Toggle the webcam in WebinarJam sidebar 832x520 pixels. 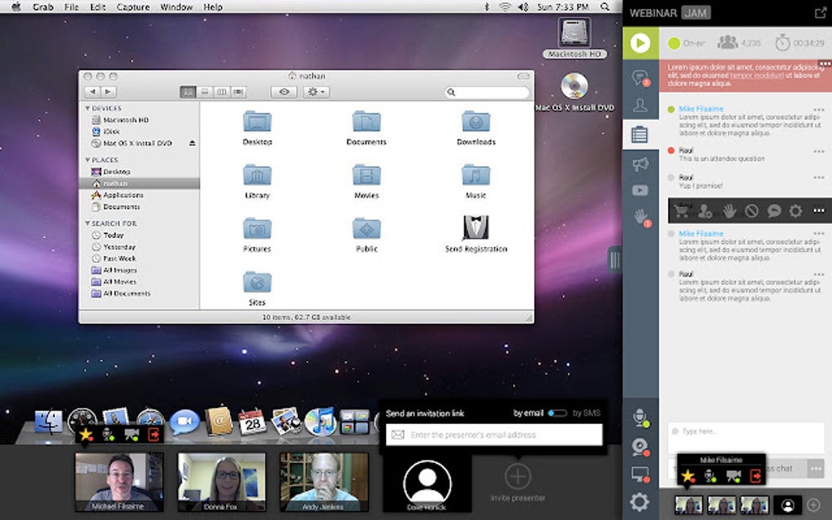(x=640, y=447)
